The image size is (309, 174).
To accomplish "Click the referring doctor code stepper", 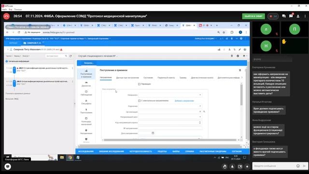I will pos(200,122).
